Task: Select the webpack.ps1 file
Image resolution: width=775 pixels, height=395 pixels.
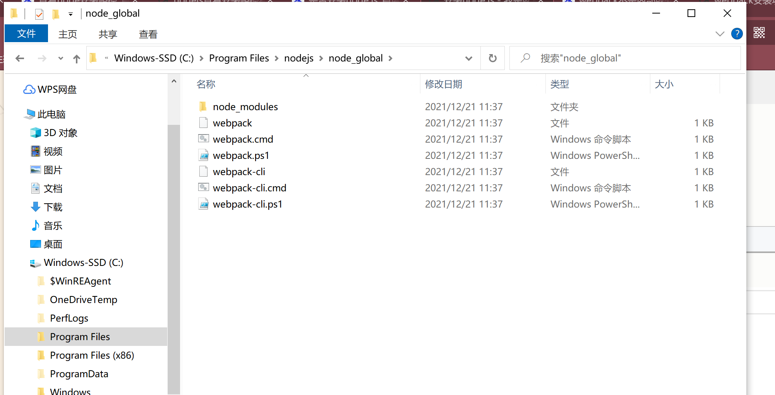Action: click(x=241, y=155)
